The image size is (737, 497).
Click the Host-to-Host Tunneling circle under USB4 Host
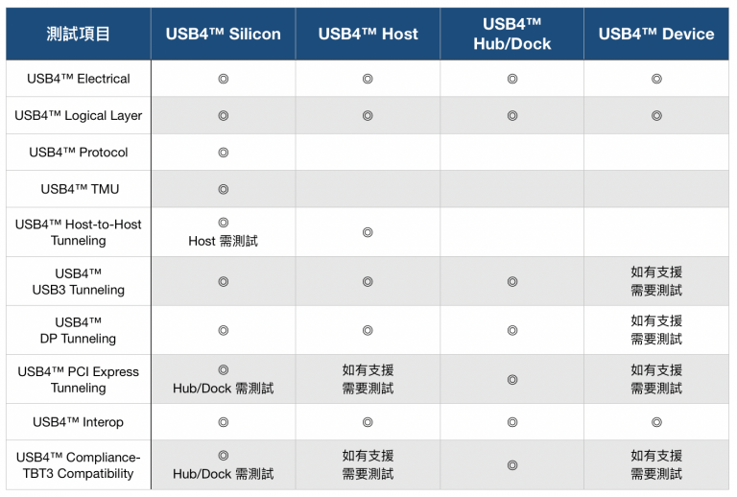click(368, 232)
